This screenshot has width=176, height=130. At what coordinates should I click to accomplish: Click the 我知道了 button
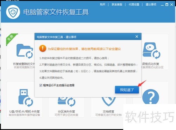pyautogui.click(x=127, y=90)
